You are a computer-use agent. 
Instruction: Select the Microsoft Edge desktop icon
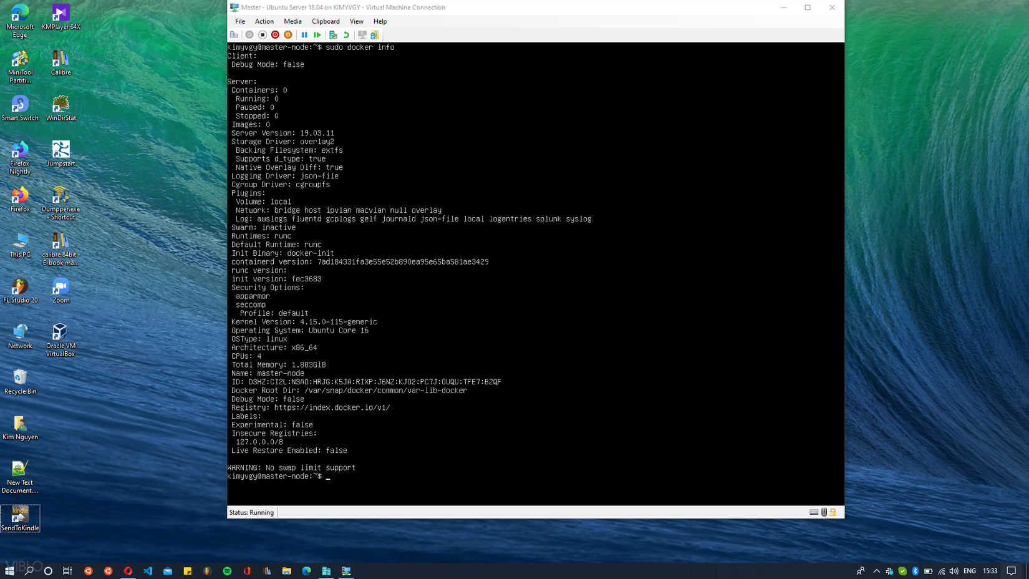pyautogui.click(x=20, y=21)
